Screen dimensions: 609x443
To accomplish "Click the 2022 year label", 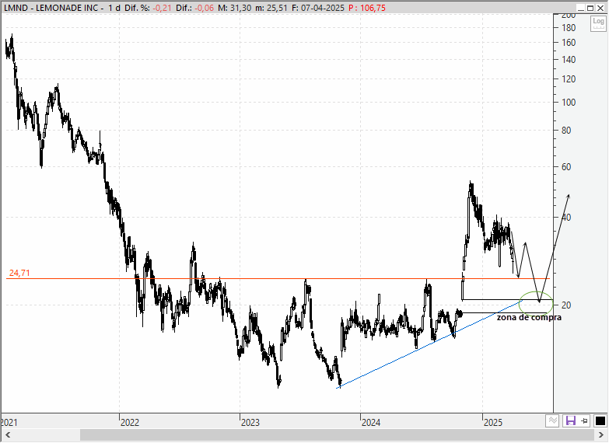I will [x=130, y=423].
